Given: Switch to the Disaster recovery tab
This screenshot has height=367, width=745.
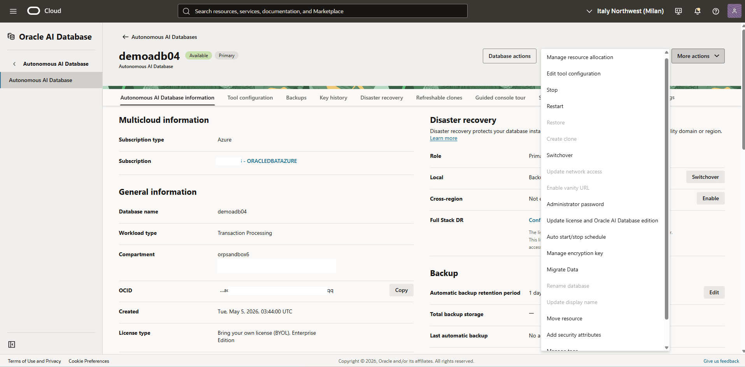Looking at the screenshot, I should coord(382,98).
